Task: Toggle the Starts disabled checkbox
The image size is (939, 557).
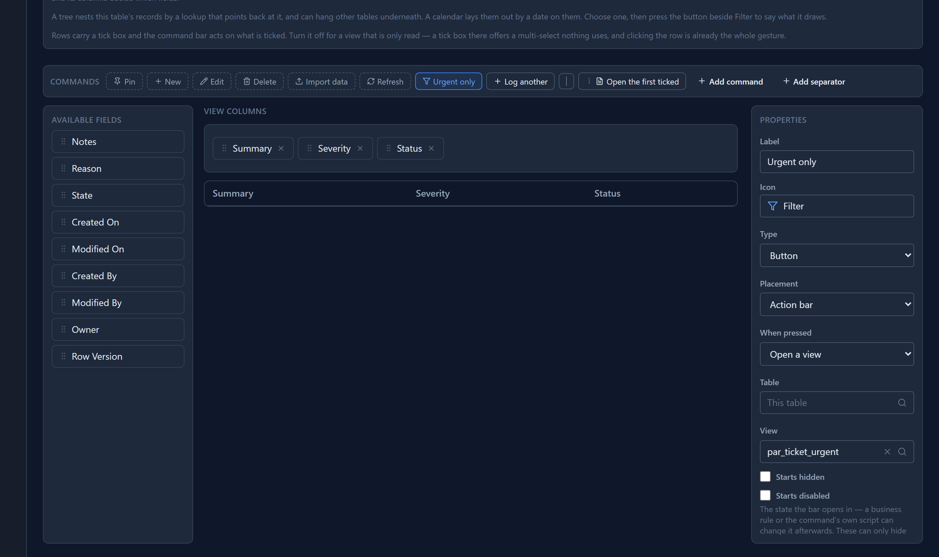Action: 765,496
